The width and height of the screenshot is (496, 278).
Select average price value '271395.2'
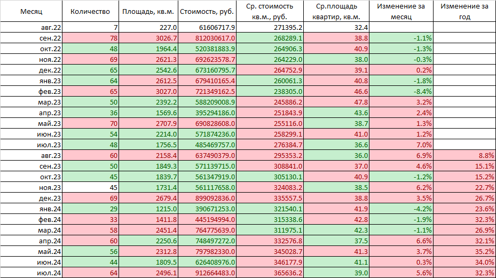pyautogui.click(x=270, y=27)
